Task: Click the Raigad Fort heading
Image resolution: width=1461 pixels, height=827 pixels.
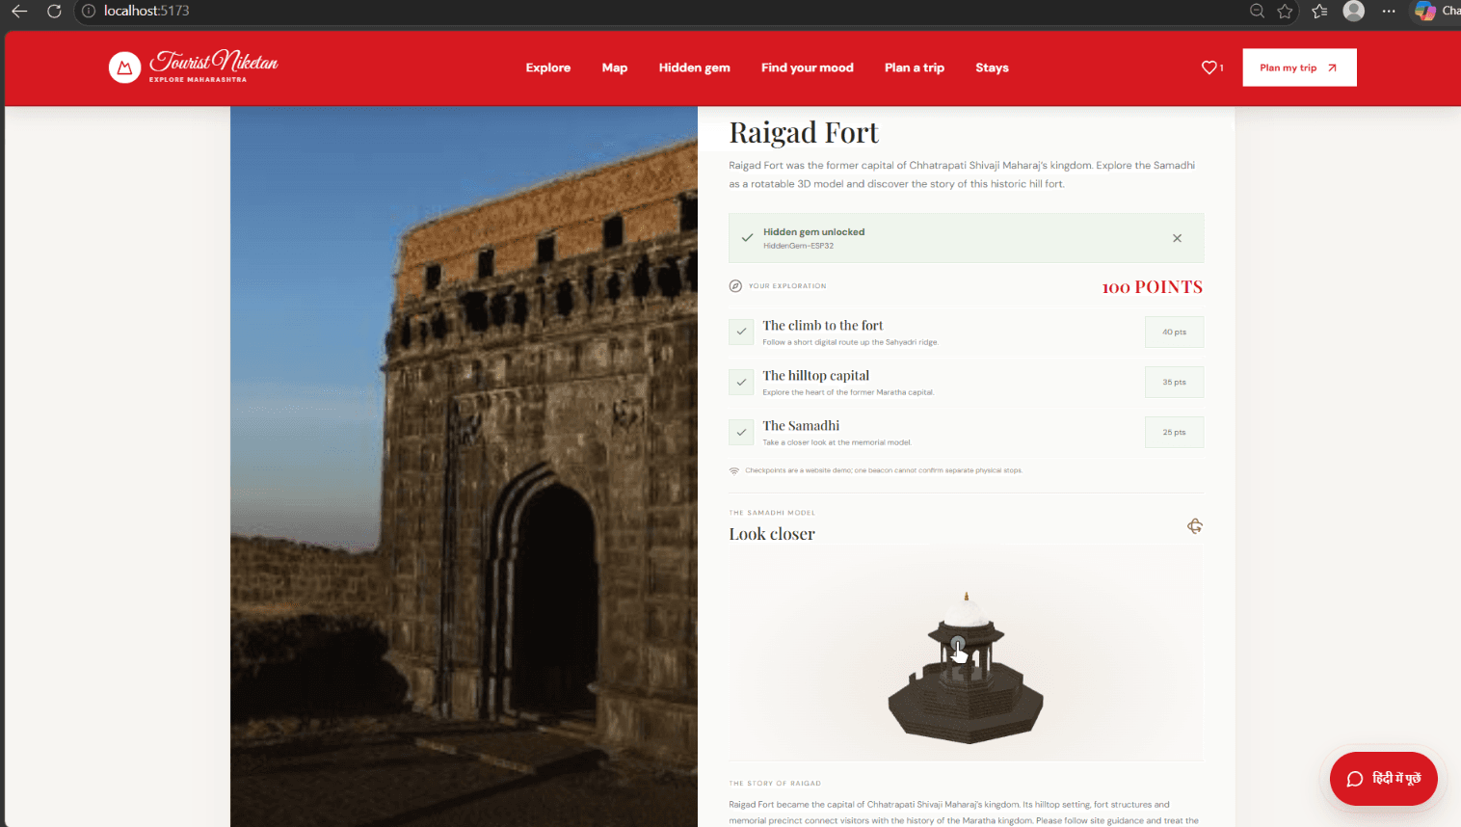Action: pos(804,132)
